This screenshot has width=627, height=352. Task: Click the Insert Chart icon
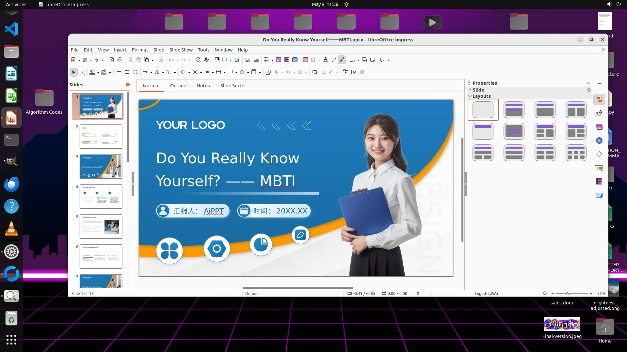295,60
